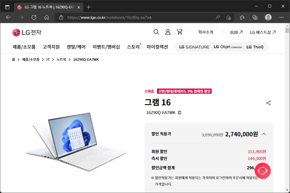
Task: Click the 신제품 label
Action: point(149,91)
